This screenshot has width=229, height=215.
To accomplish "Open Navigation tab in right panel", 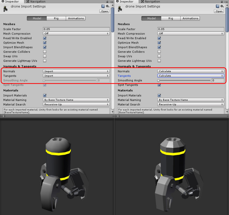I will 151,2.
